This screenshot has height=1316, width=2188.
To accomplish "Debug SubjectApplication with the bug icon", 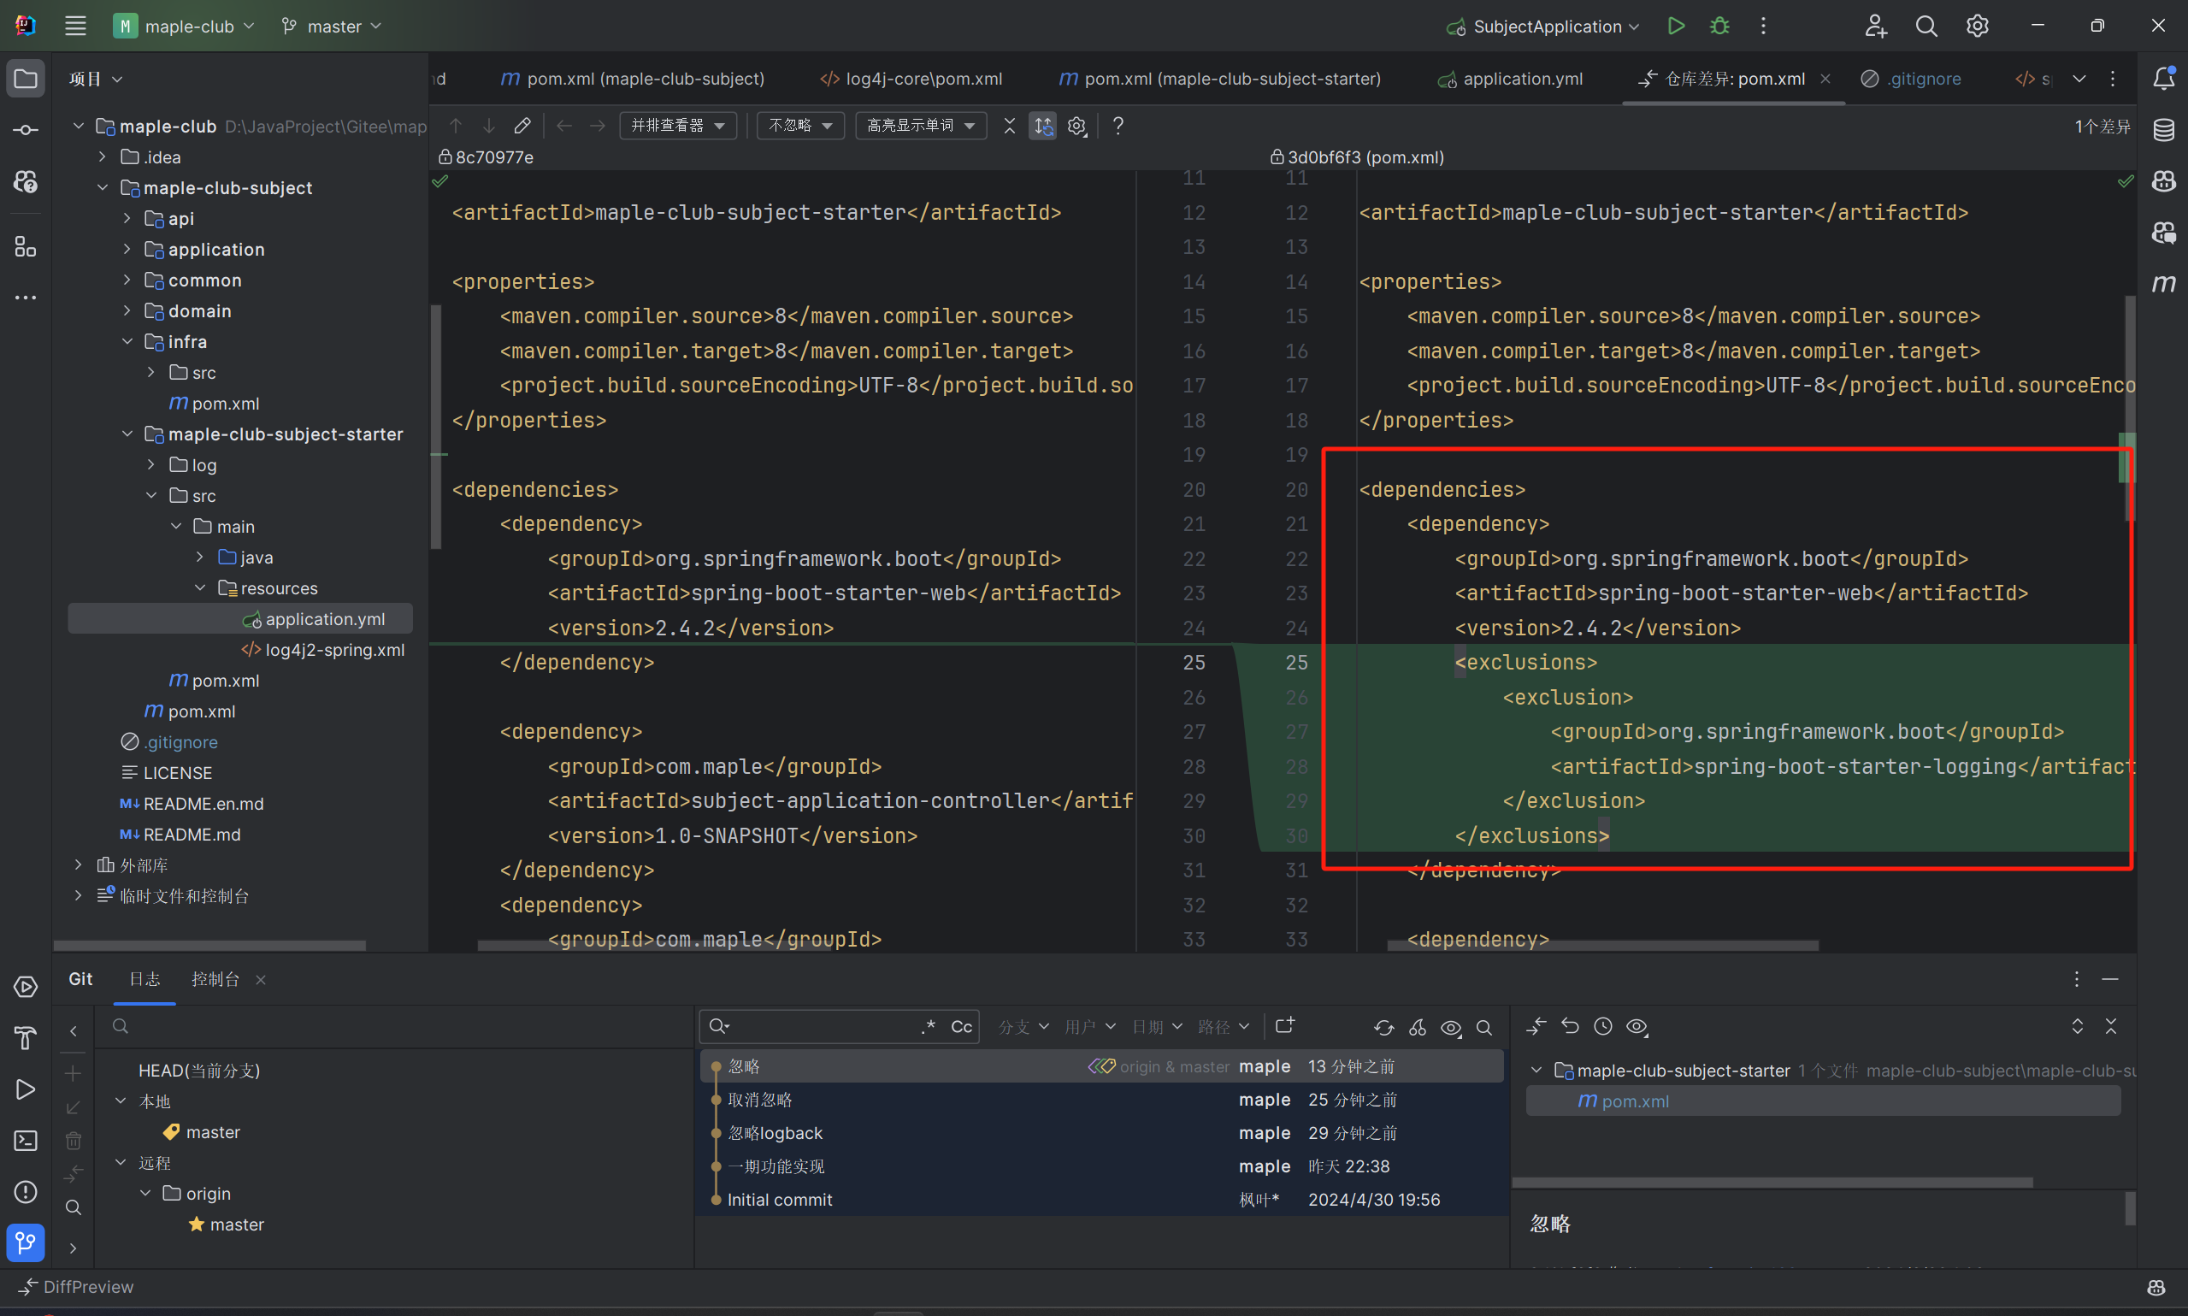I will coord(1720,26).
